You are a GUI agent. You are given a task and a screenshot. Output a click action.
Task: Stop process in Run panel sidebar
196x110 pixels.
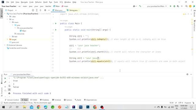tap(5, 87)
